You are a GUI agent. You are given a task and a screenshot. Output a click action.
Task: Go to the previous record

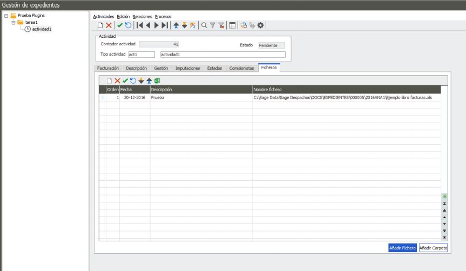(x=148, y=25)
